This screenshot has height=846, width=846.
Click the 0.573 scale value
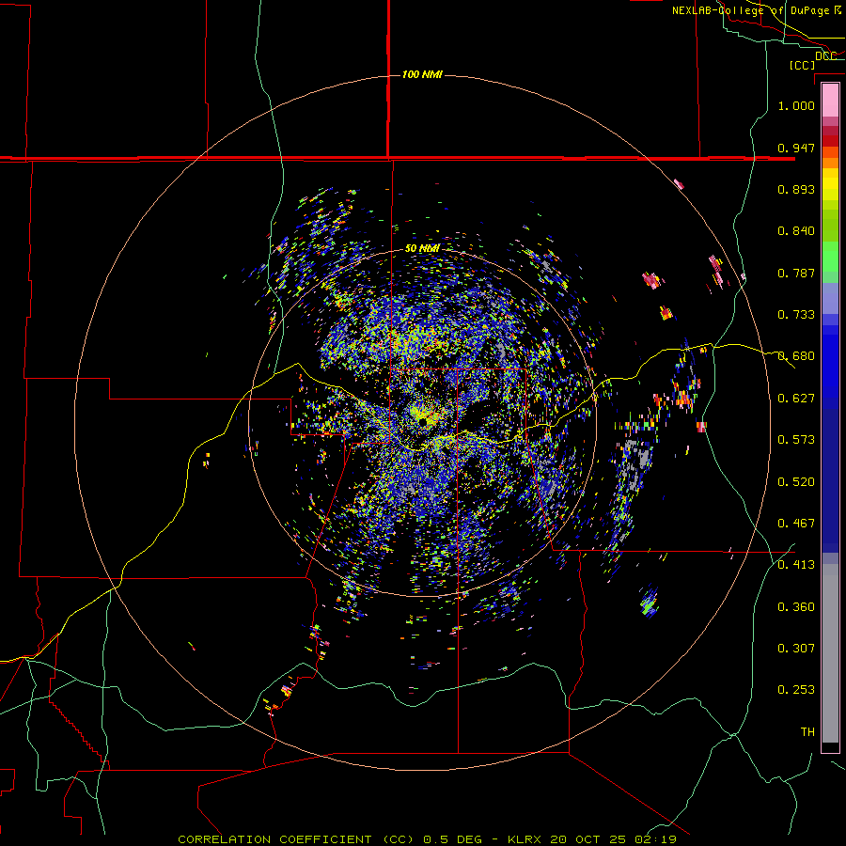[796, 440]
